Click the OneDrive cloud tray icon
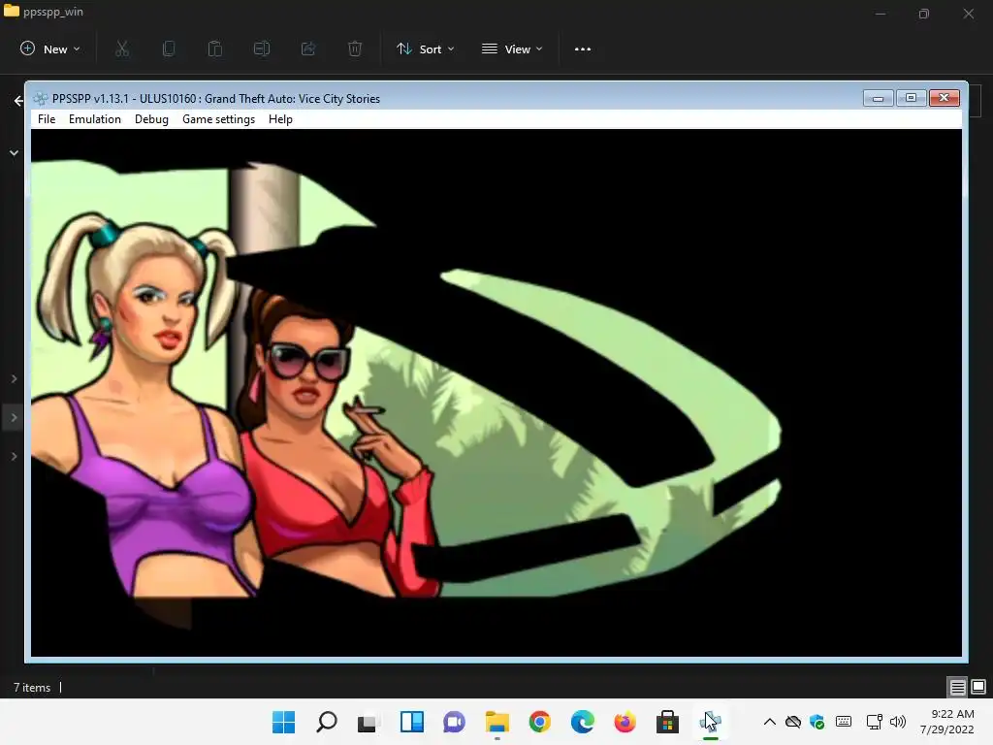The image size is (993, 745). click(793, 722)
